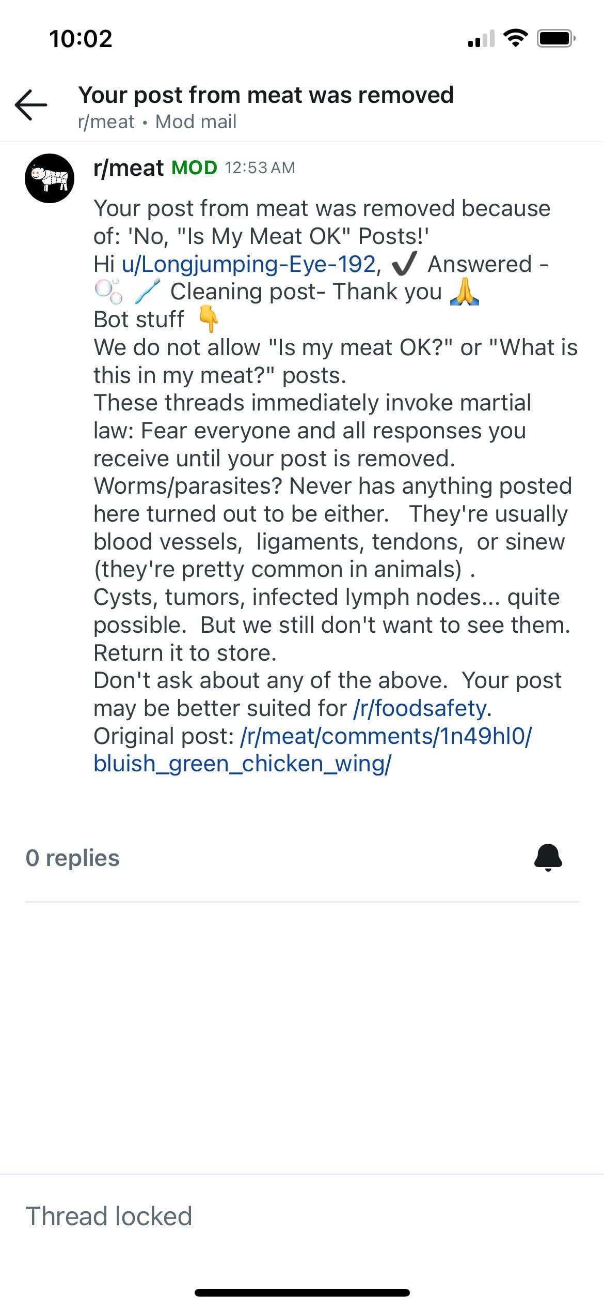
Task: Tap the 10:02 status bar clock
Action: point(81,39)
